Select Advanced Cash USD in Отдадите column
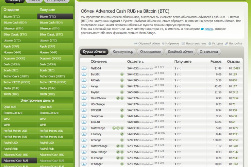 [19, 155]
